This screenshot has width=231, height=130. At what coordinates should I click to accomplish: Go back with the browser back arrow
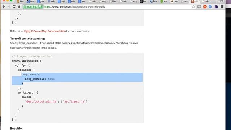pos(4,6)
